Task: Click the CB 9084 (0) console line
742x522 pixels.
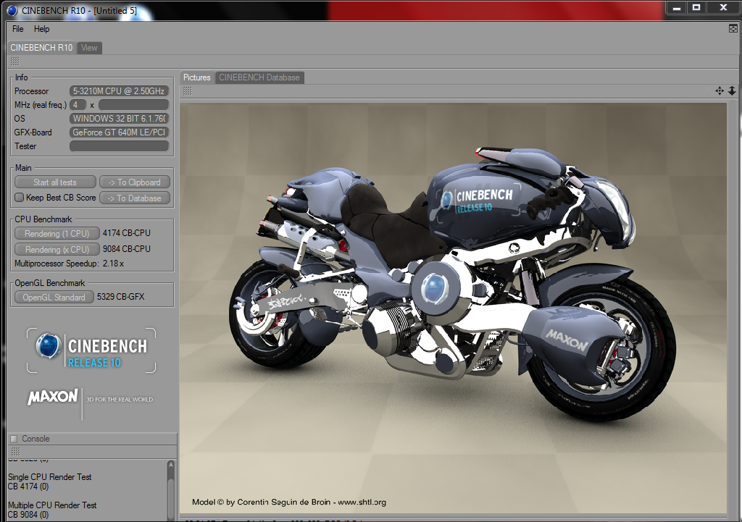Action: 28,515
